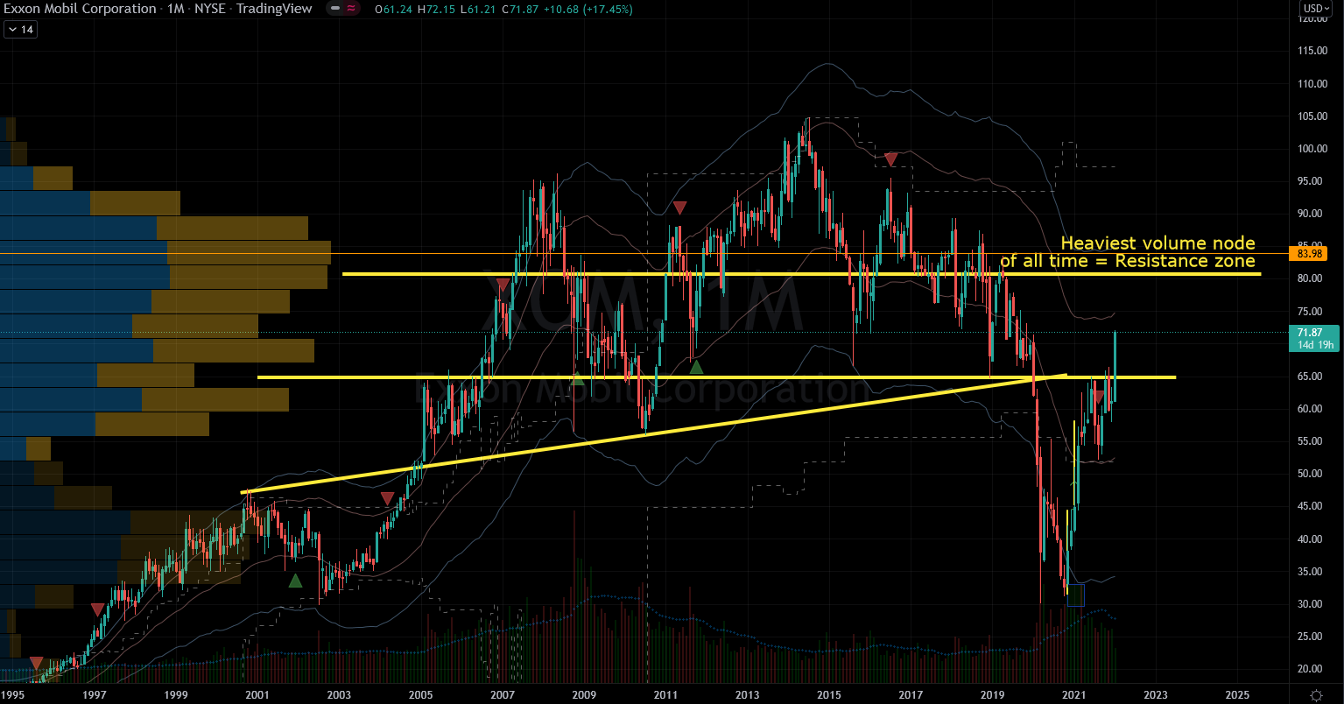Click the 2007 time axis label
This screenshot has width=1344, height=704.
click(503, 694)
